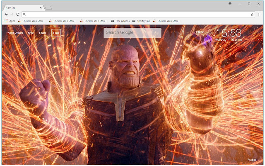
Task: Click the 15:53 clock display
Action: pos(229,33)
